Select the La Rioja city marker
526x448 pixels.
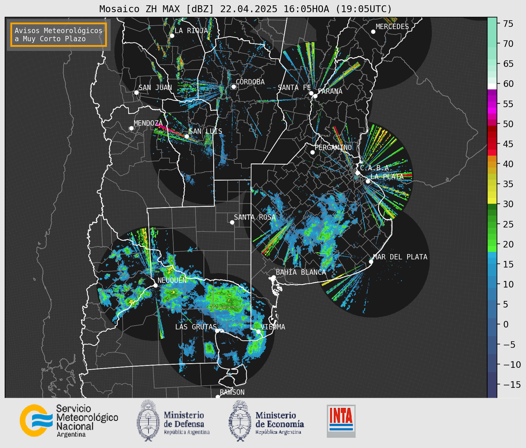pyautogui.click(x=172, y=36)
